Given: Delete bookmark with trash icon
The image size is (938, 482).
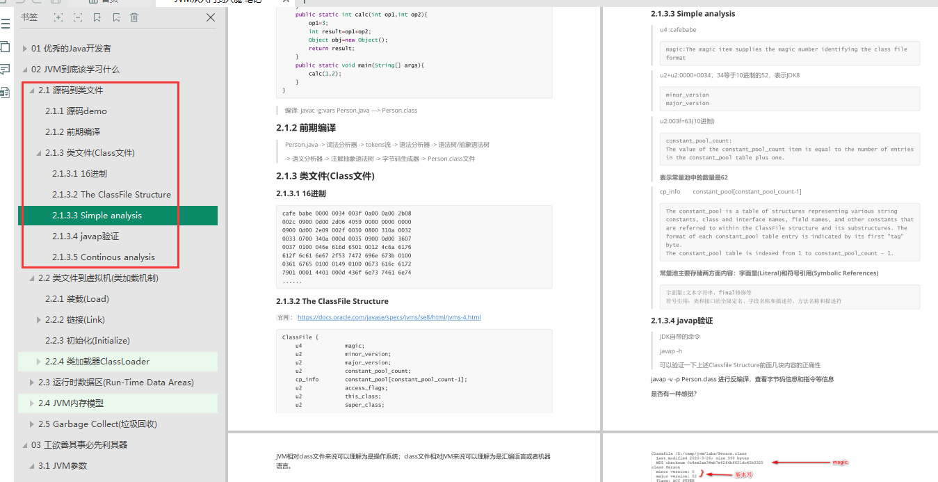Looking at the screenshot, I should coord(134,17).
